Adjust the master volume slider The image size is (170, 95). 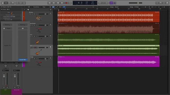[x=136, y=3]
